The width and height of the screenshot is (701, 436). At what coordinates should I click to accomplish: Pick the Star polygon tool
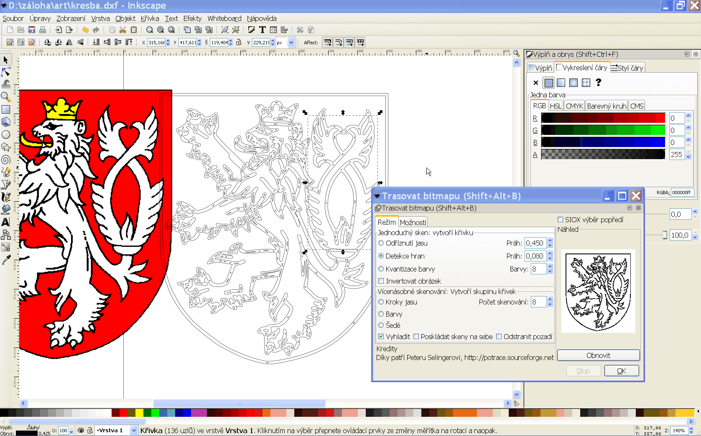click(x=6, y=147)
